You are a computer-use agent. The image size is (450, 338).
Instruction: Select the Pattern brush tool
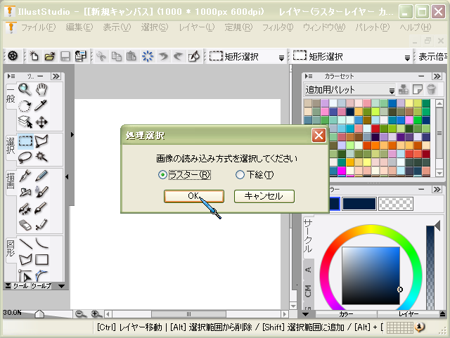coord(25,209)
